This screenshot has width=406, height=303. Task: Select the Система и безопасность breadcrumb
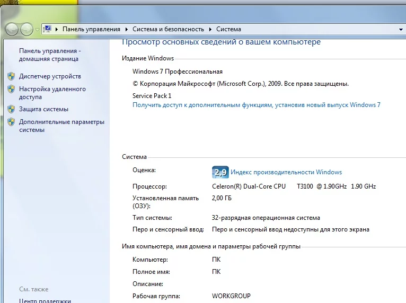pyautogui.click(x=169, y=29)
